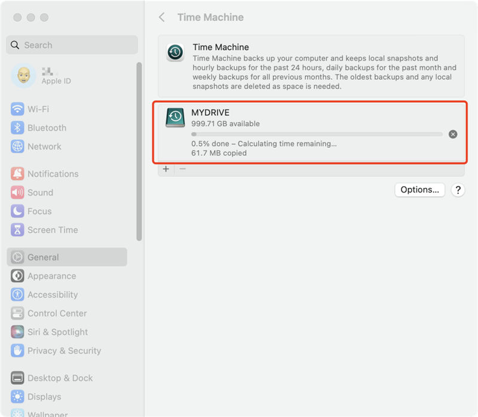478x417 pixels.
Task: Open Time Machine help with the question mark
Action: coord(458,190)
